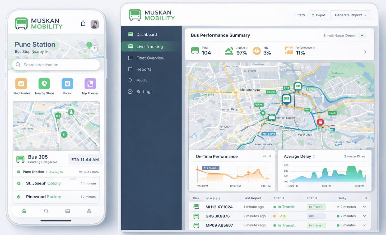The width and height of the screenshot is (386, 235).
Task: Expand the MH12 XY1024 row chevron
Action: [x=364, y=207]
